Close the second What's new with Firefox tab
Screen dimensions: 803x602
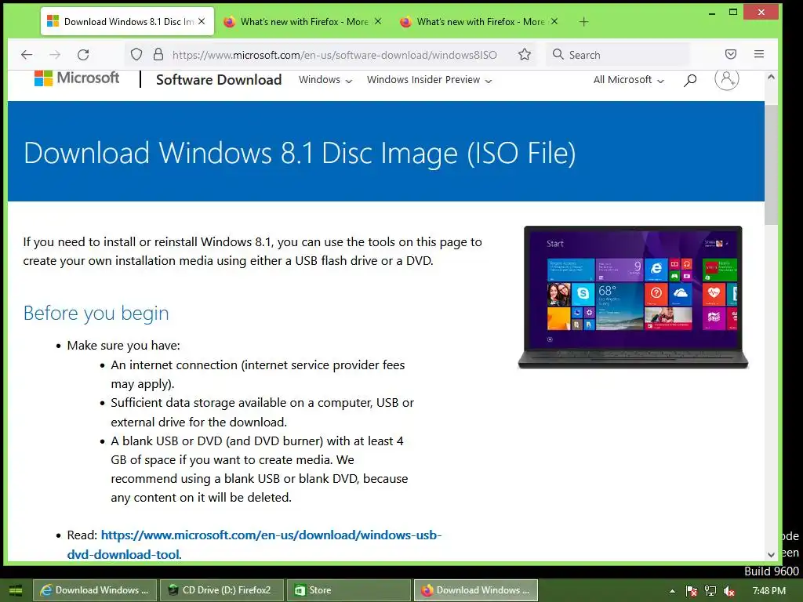pos(378,21)
